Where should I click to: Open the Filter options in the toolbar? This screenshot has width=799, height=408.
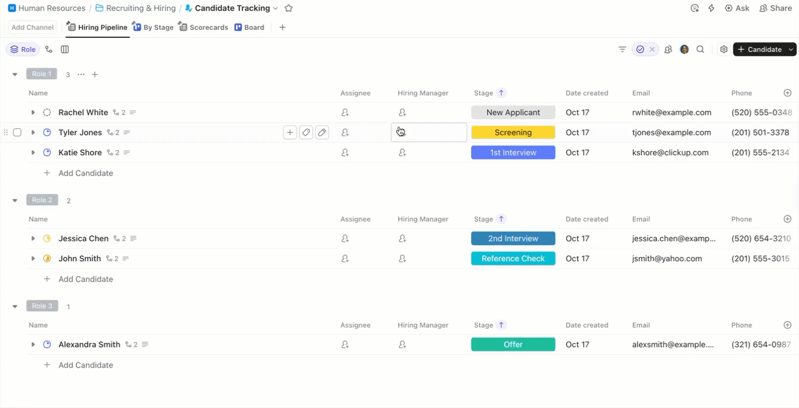pos(622,49)
